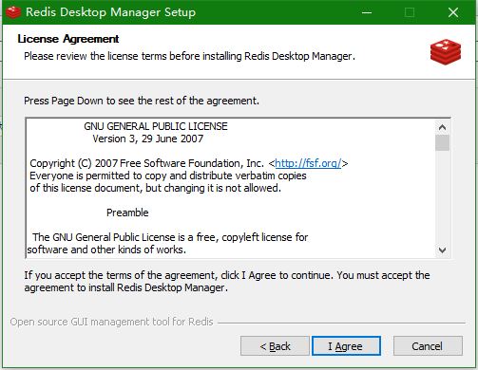Click the license scrollbar up arrow
This screenshot has width=478, height=370.
click(x=442, y=127)
